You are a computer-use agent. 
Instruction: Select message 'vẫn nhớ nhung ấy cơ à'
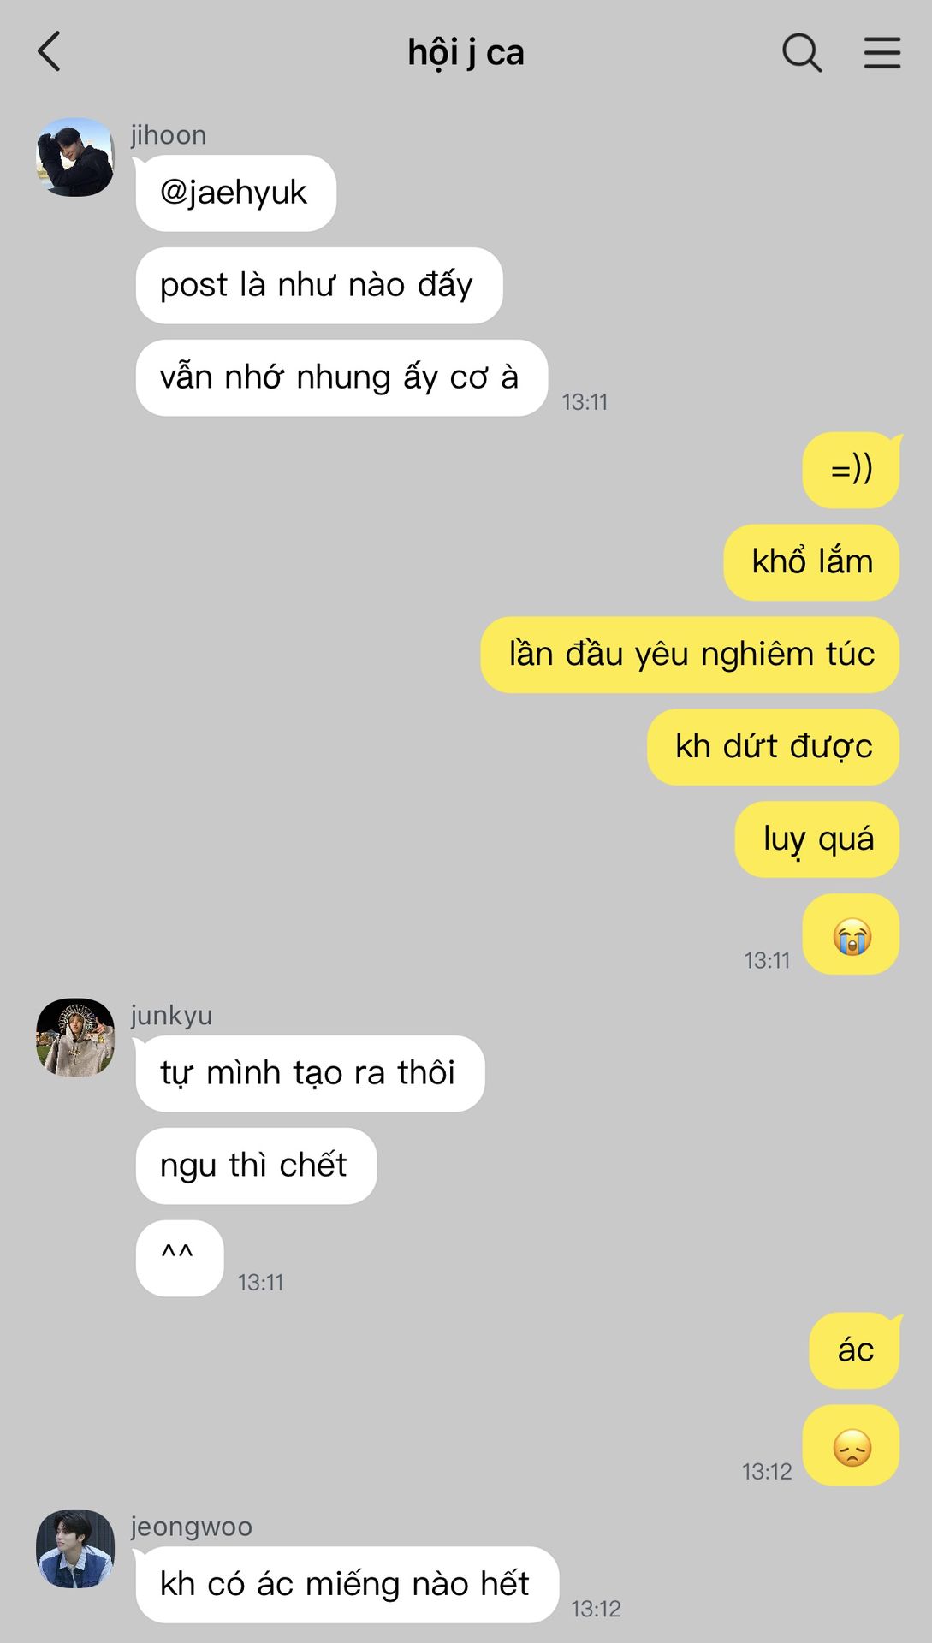pos(341,377)
